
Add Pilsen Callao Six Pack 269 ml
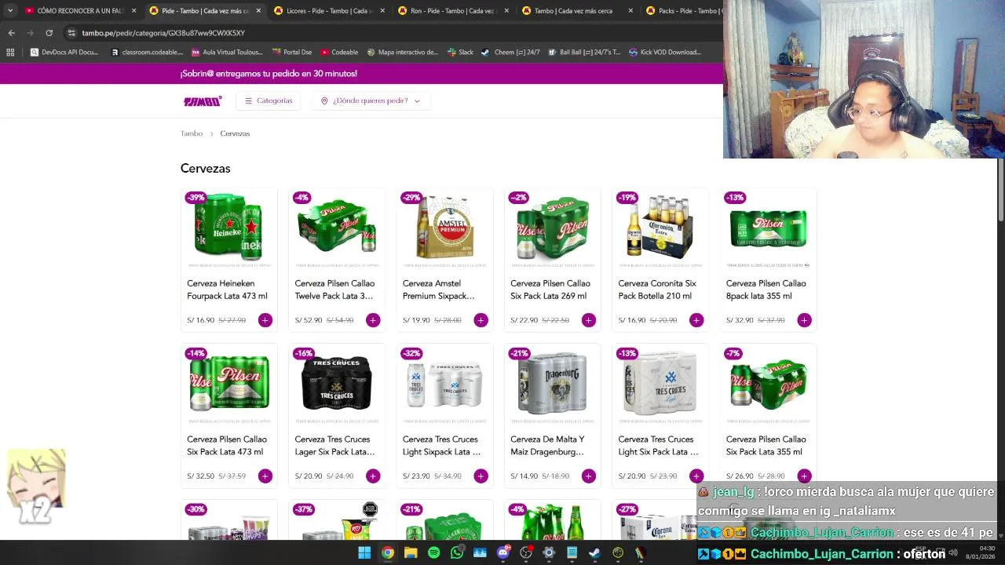[x=589, y=320]
